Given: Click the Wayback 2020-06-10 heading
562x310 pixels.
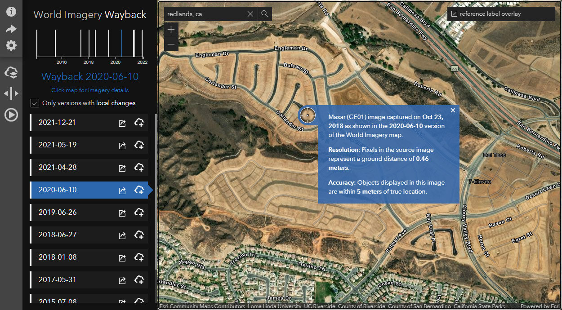Looking at the screenshot, I should point(90,77).
